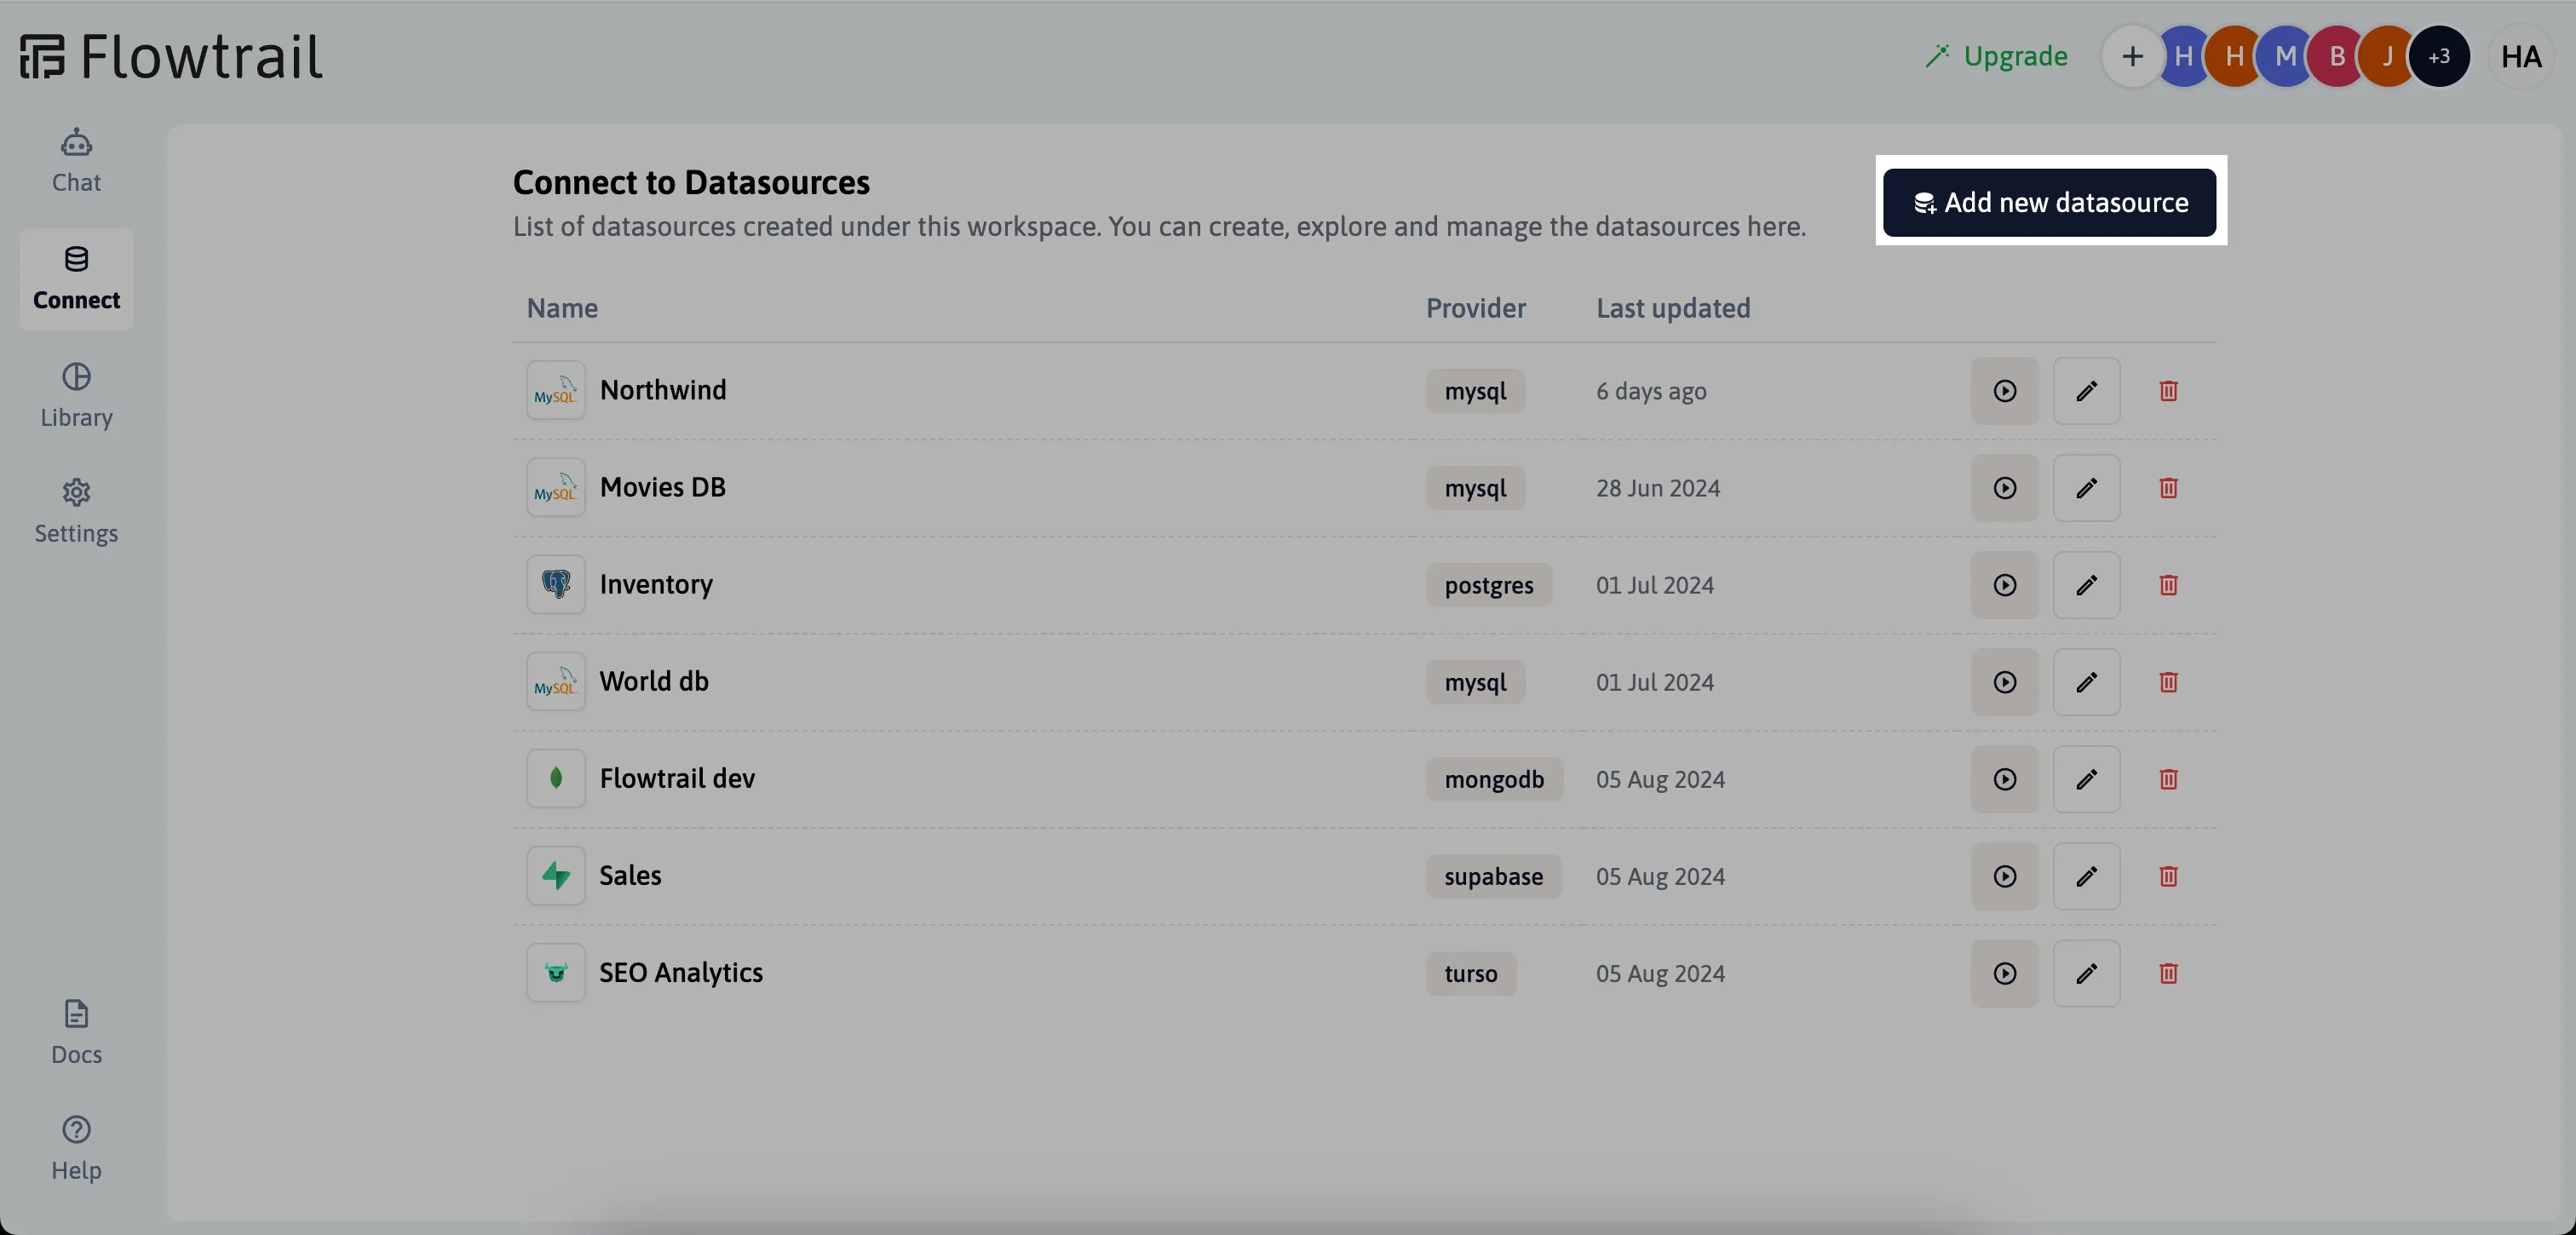Click the '6 days ago' timestamp
The width and height of the screenshot is (2576, 1235).
click(x=1651, y=391)
